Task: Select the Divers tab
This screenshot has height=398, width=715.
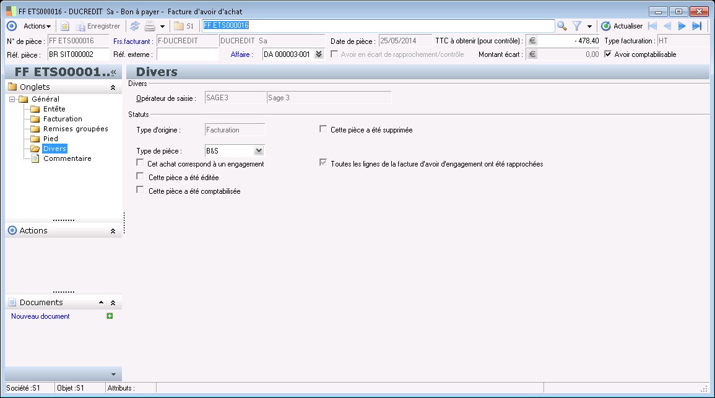Action: point(54,149)
